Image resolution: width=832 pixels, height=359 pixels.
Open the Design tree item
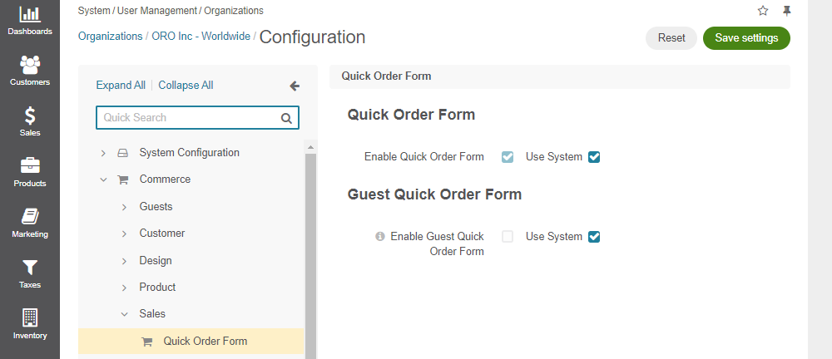[156, 260]
